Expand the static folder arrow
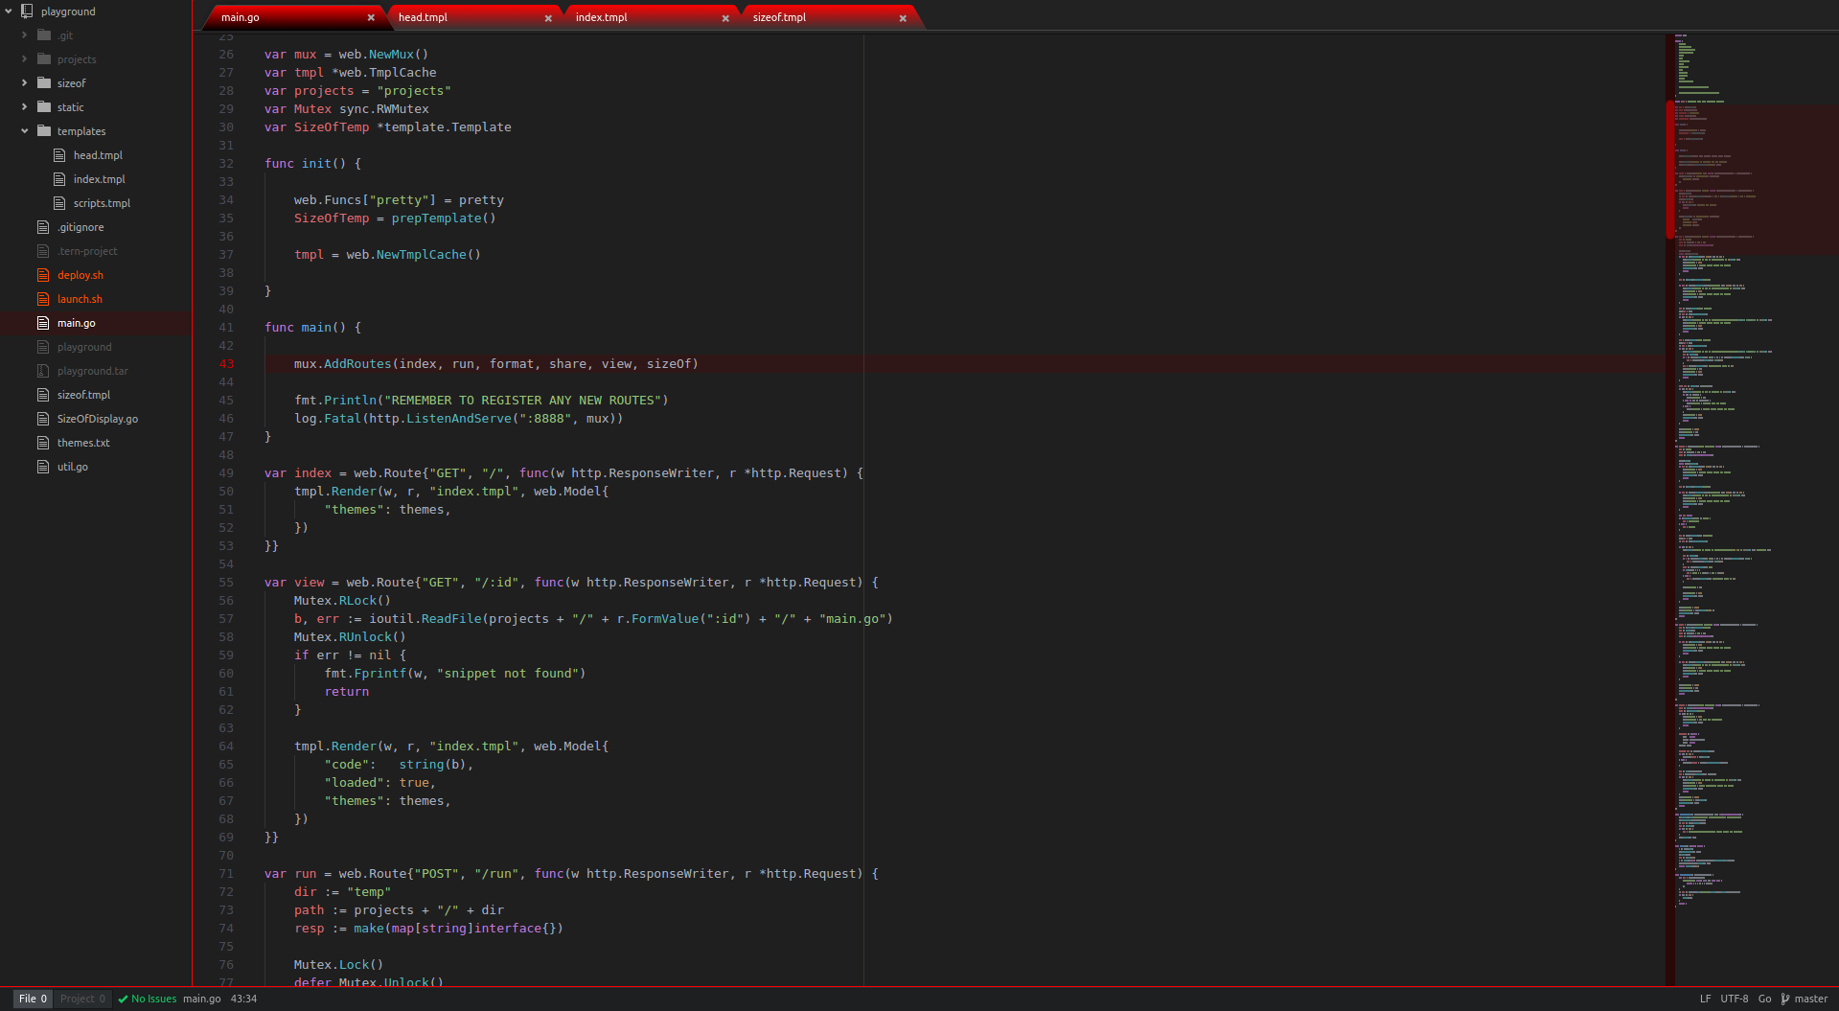Screen dimensions: 1839x1011 click(25, 107)
